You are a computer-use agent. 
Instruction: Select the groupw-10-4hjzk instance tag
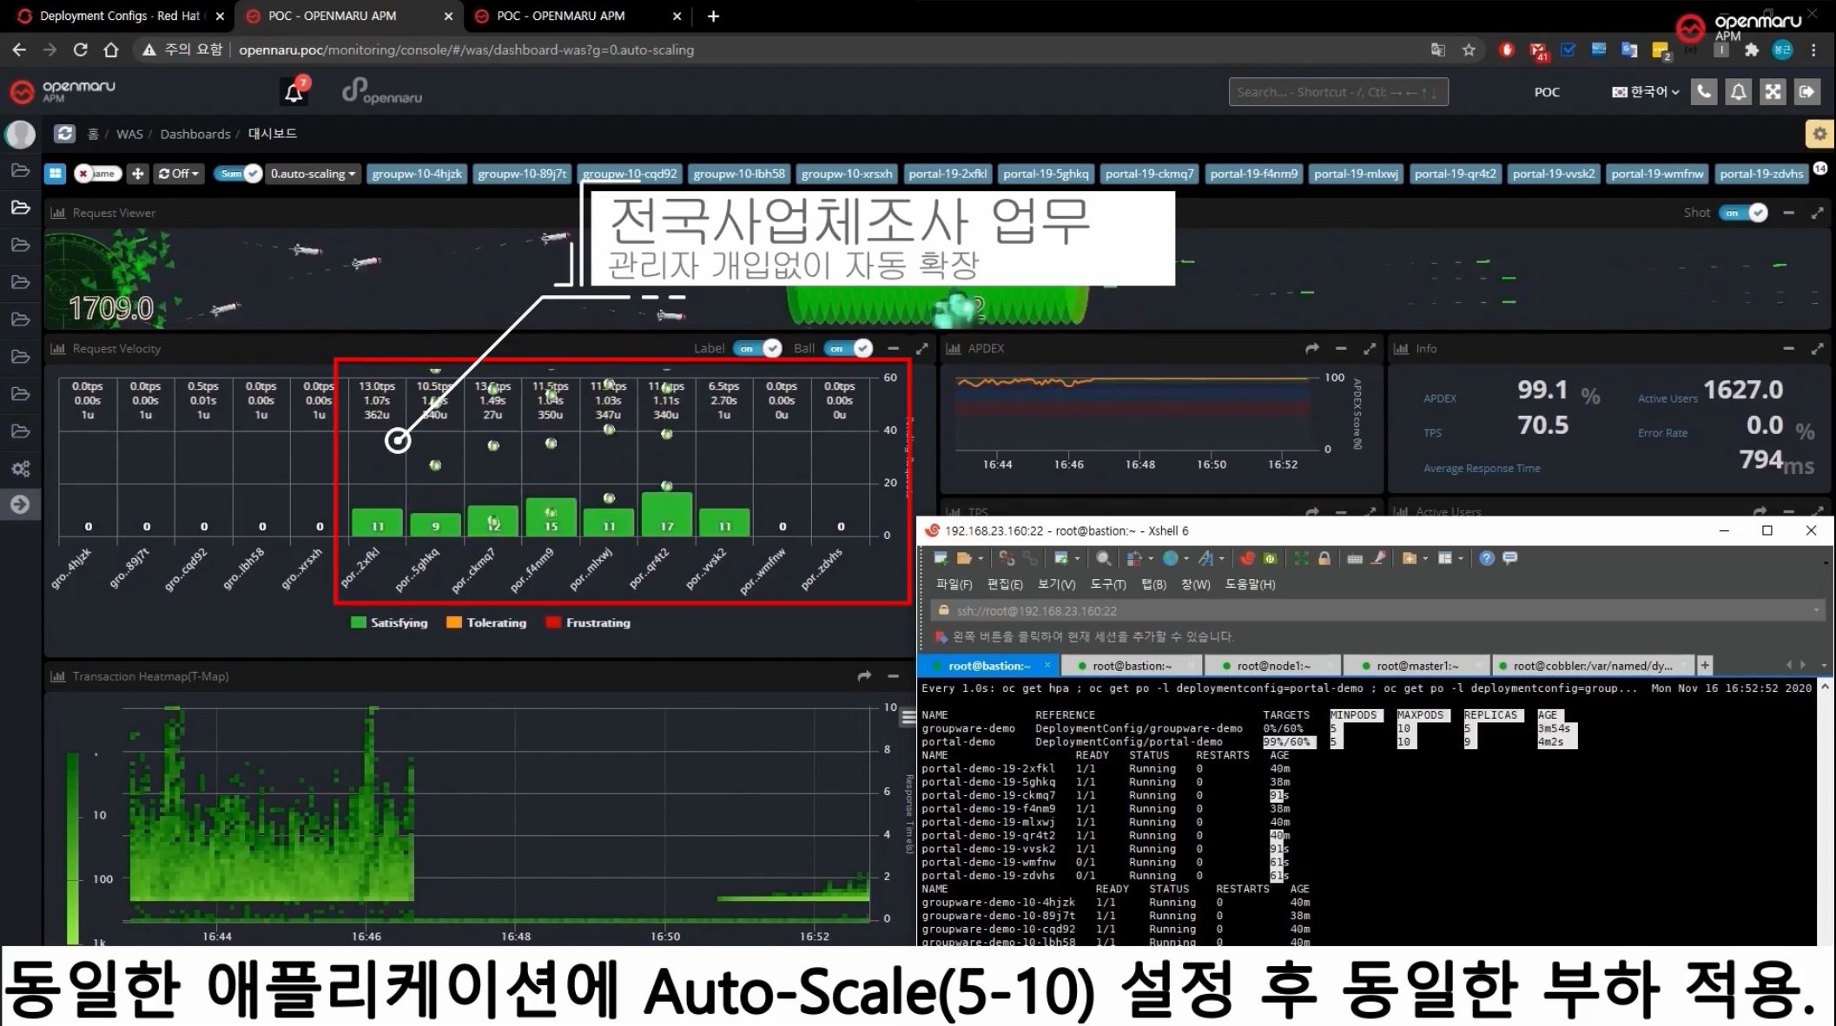pyautogui.click(x=417, y=174)
